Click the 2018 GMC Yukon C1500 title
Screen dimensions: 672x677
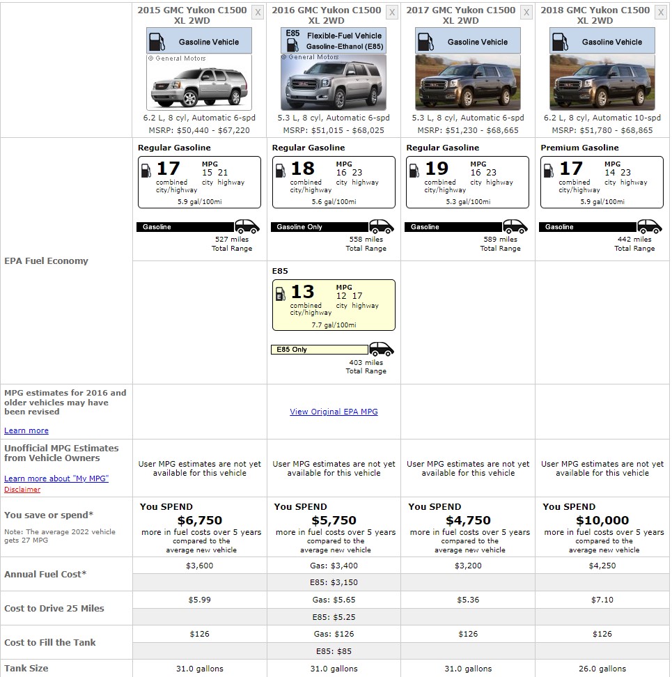pos(595,15)
